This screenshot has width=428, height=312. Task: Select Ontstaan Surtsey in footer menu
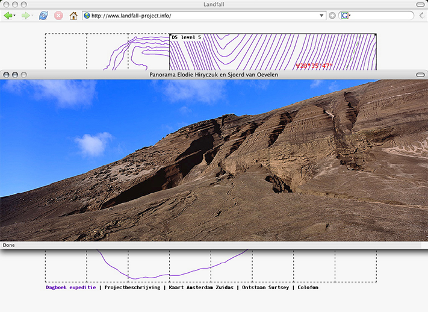click(x=265, y=287)
